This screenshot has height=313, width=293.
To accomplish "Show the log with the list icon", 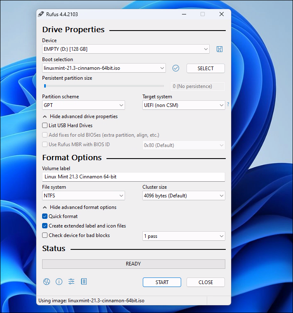I will point(84,282).
